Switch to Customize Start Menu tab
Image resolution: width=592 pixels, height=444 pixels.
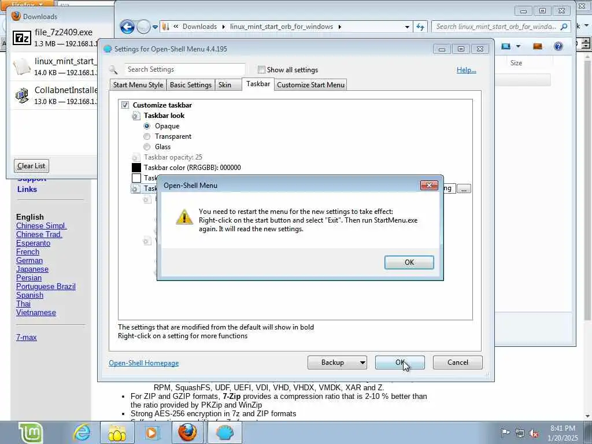point(310,85)
